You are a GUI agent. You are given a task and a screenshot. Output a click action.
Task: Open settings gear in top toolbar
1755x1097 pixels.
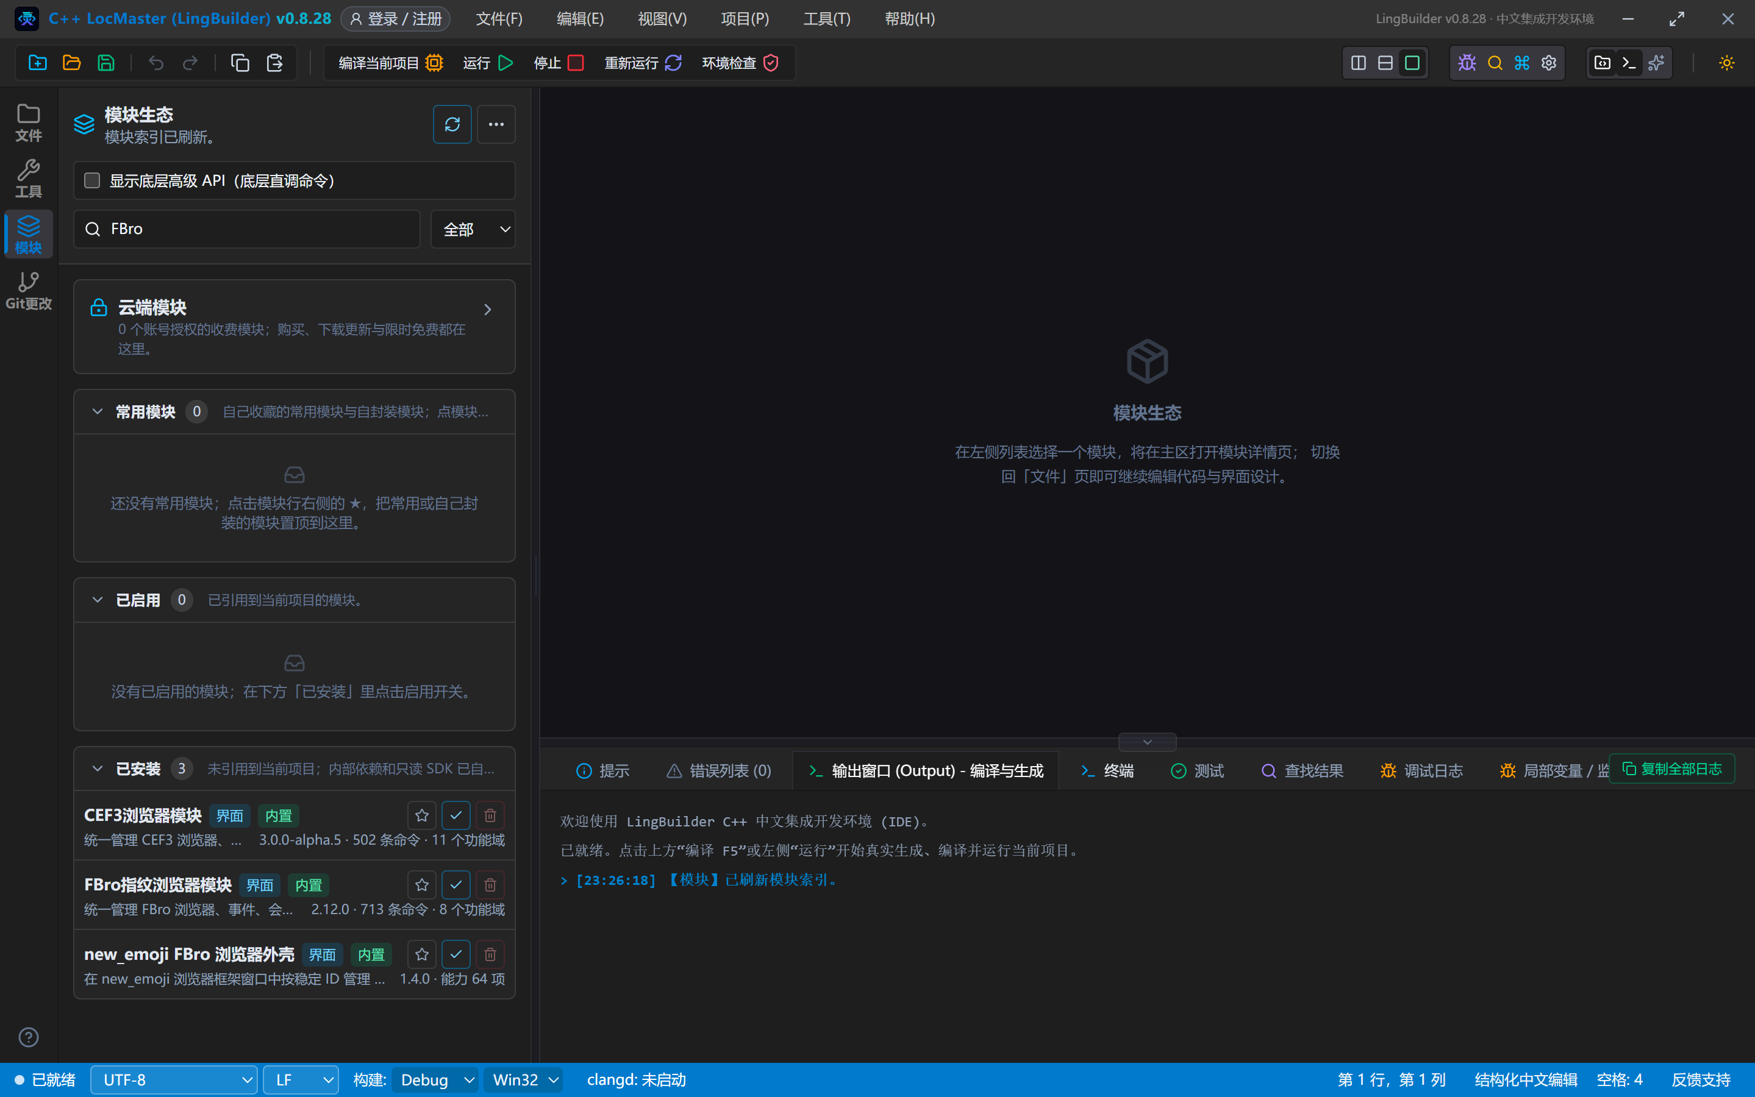click(1549, 63)
